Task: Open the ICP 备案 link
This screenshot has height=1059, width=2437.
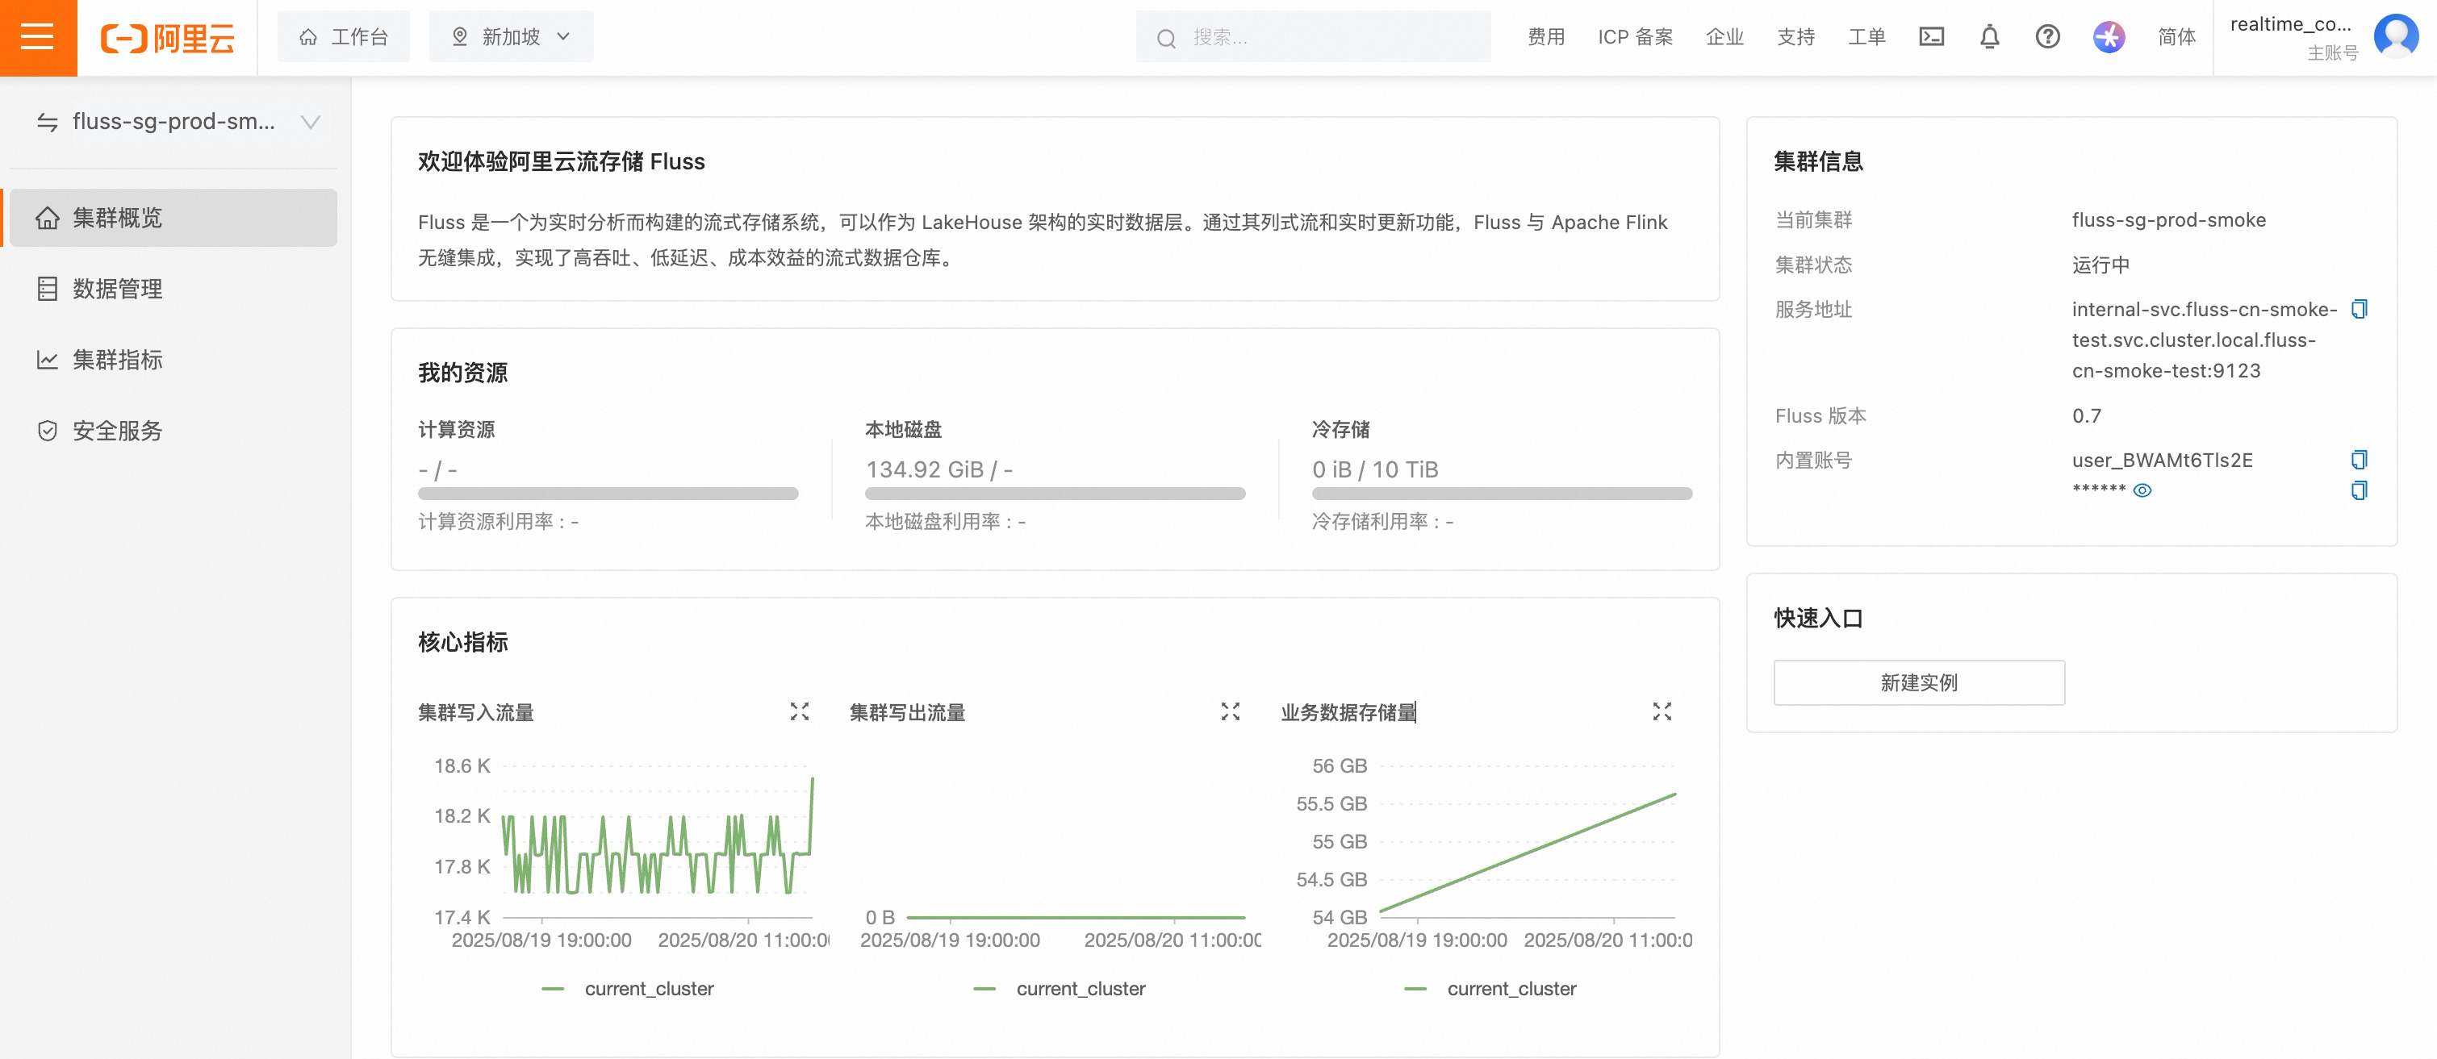Action: pyautogui.click(x=1635, y=37)
